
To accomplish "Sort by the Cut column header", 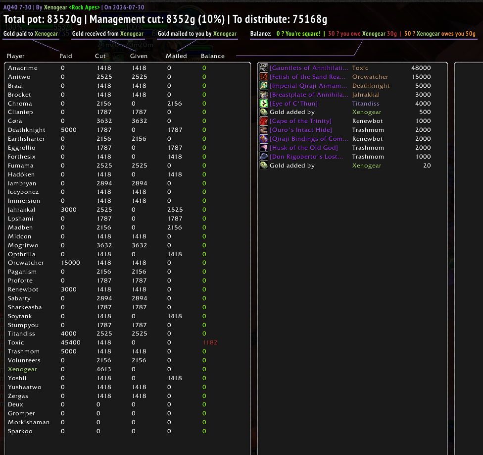I will click(x=100, y=56).
